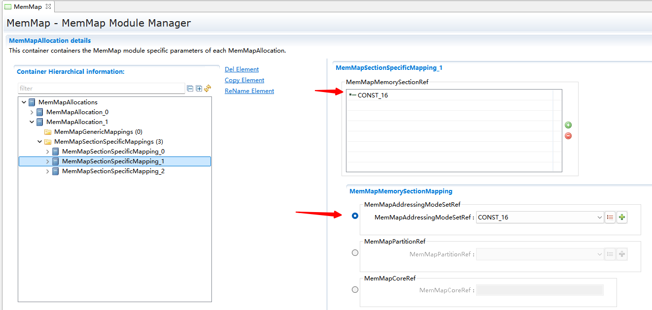Open list icon next to MemMapAddressingModeSetRef
652x310 pixels.
pos(610,217)
